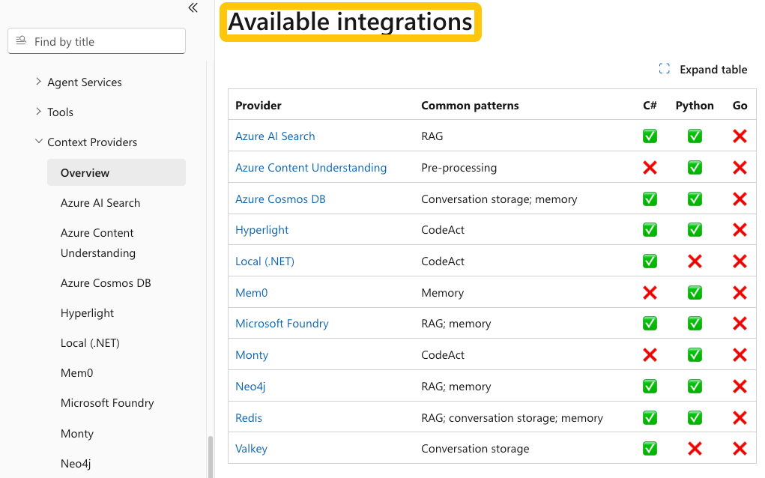765x478 pixels.
Task: Click C# checkmark in Hyperlight row
Action: pyautogui.click(x=650, y=230)
